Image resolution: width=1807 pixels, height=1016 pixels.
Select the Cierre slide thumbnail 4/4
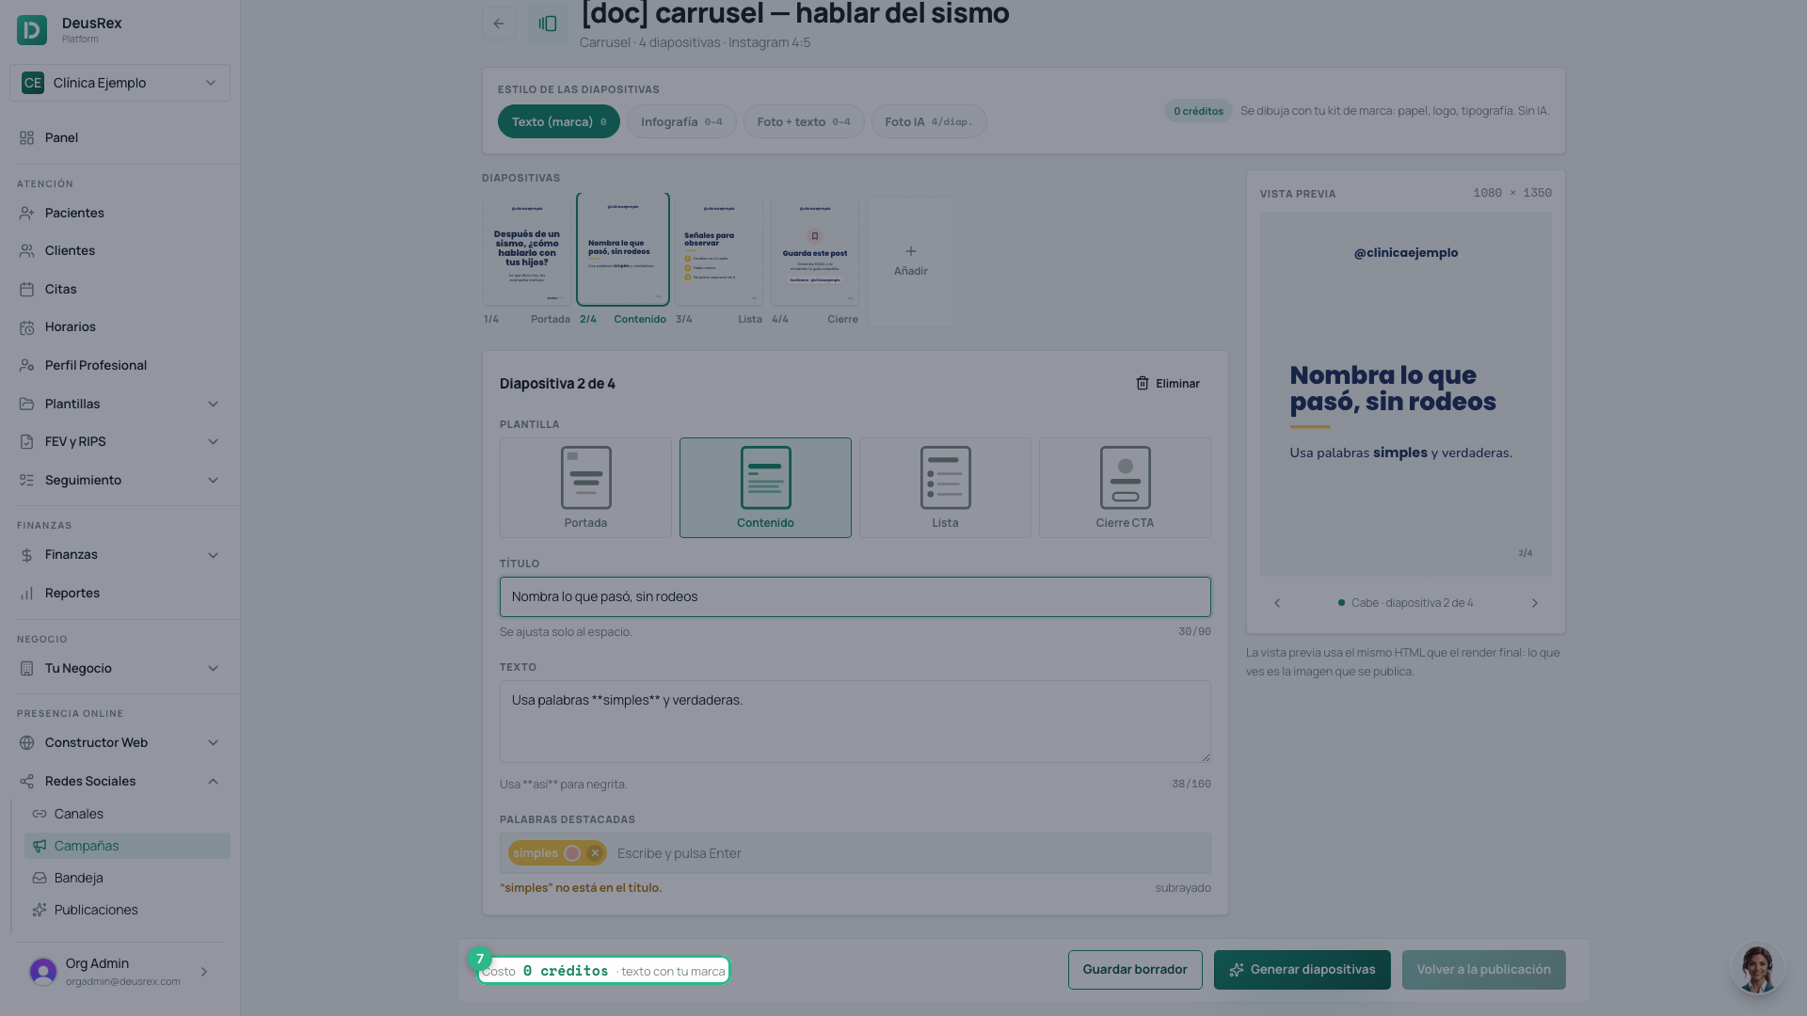815,251
